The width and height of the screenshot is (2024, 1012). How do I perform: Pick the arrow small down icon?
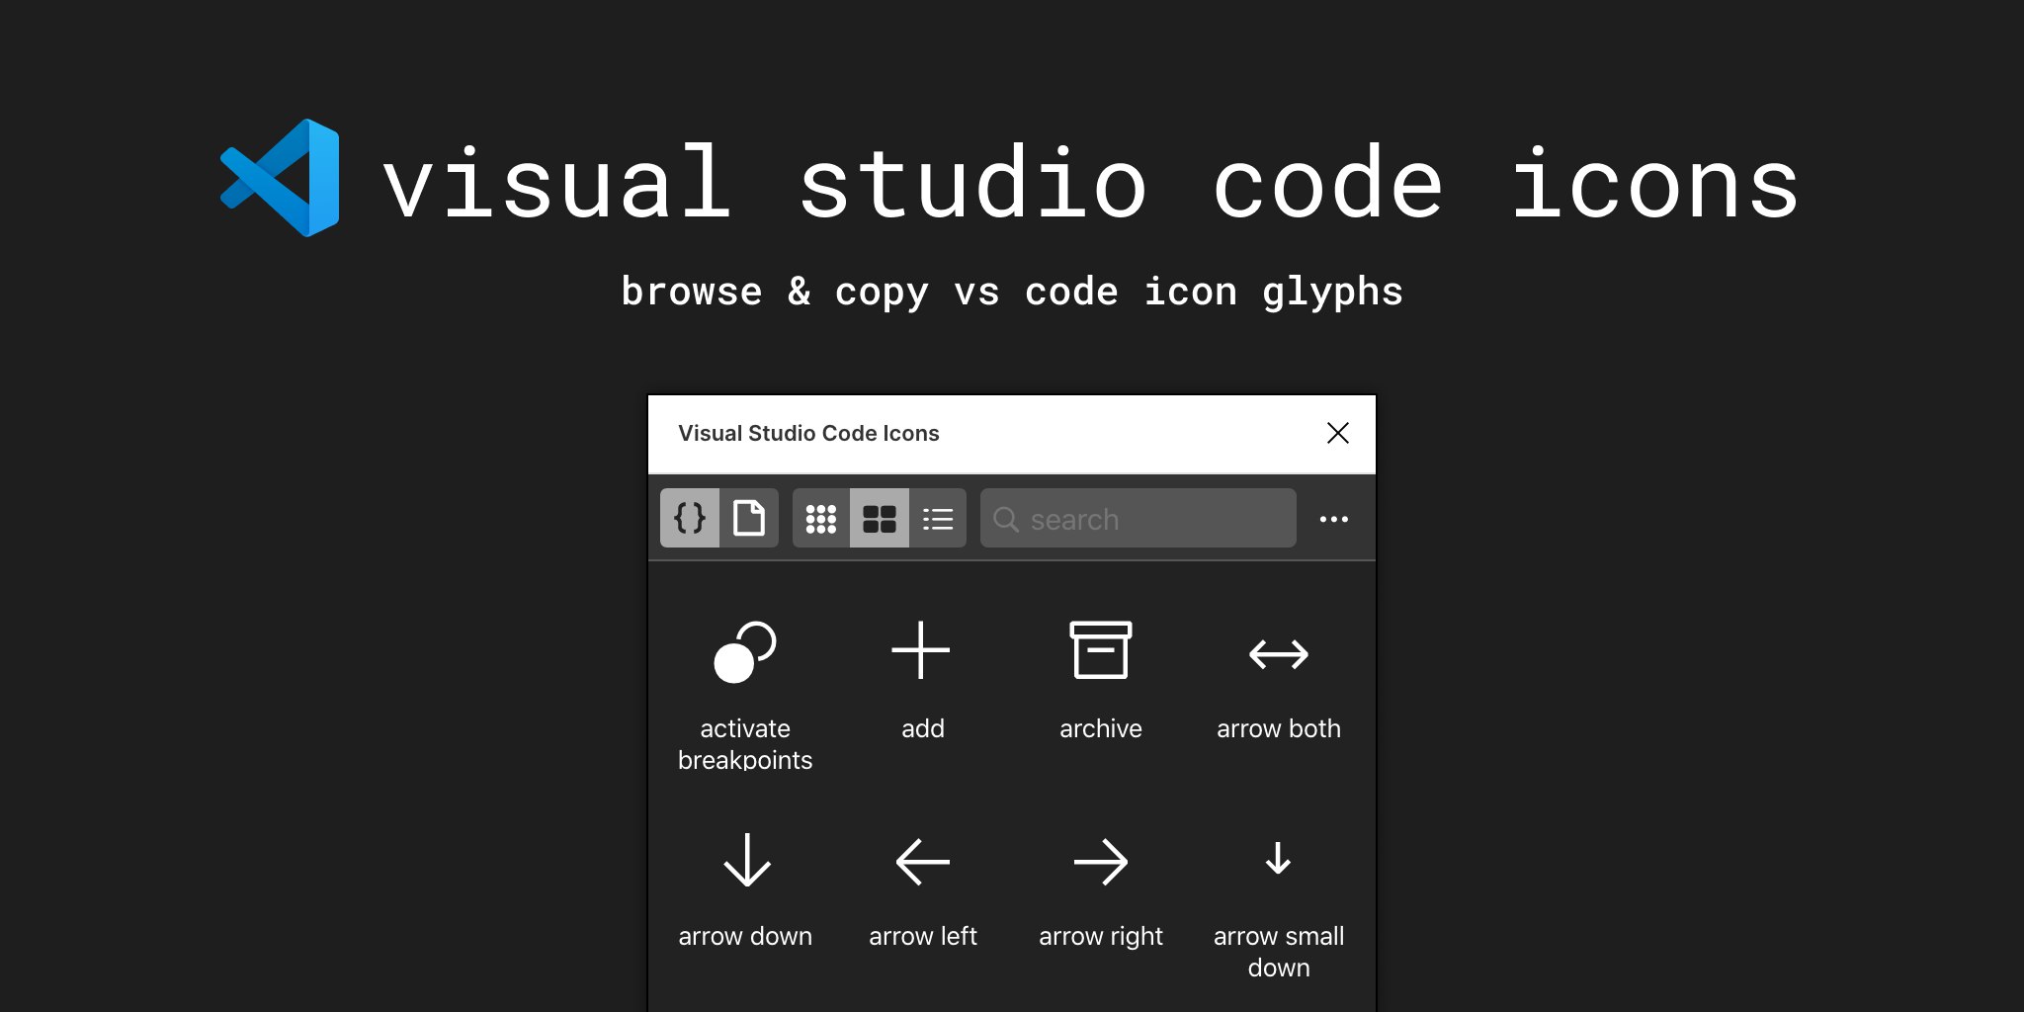(1278, 858)
